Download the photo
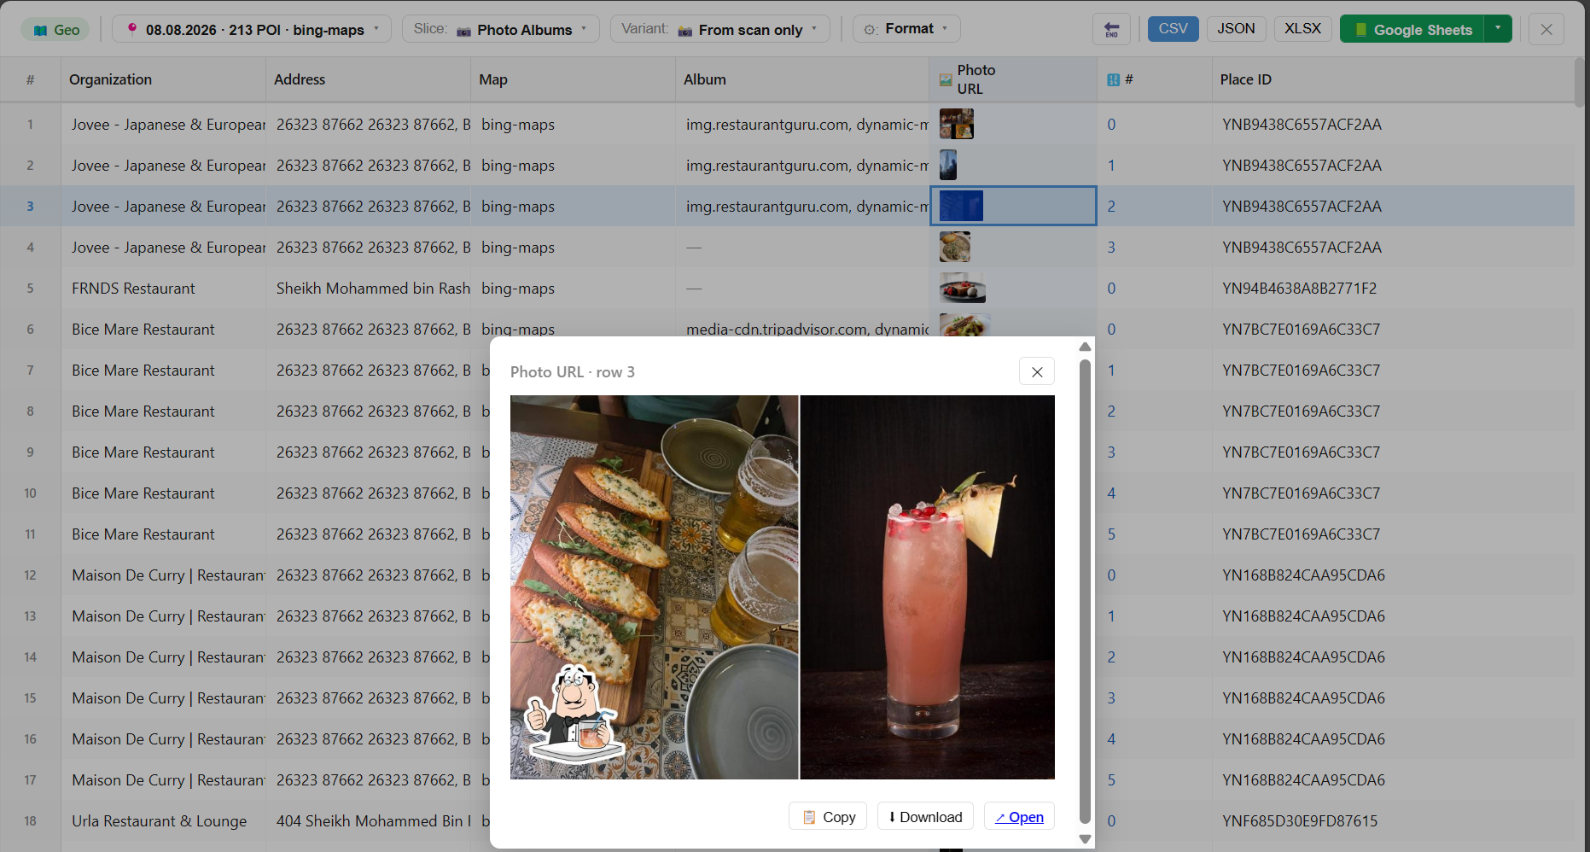Viewport: 1590px width, 852px height. tap(925, 816)
